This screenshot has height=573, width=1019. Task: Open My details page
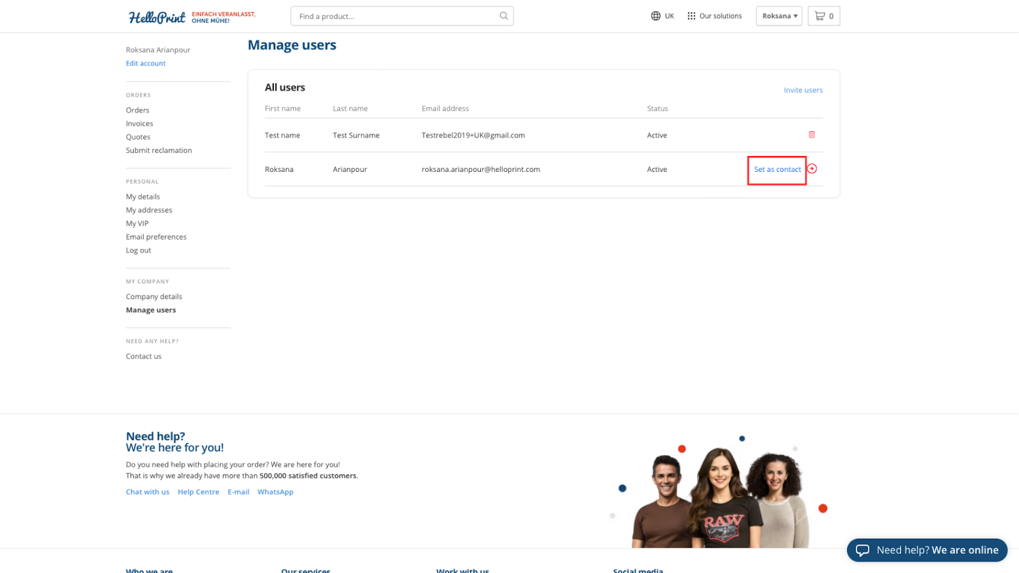(143, 197)
